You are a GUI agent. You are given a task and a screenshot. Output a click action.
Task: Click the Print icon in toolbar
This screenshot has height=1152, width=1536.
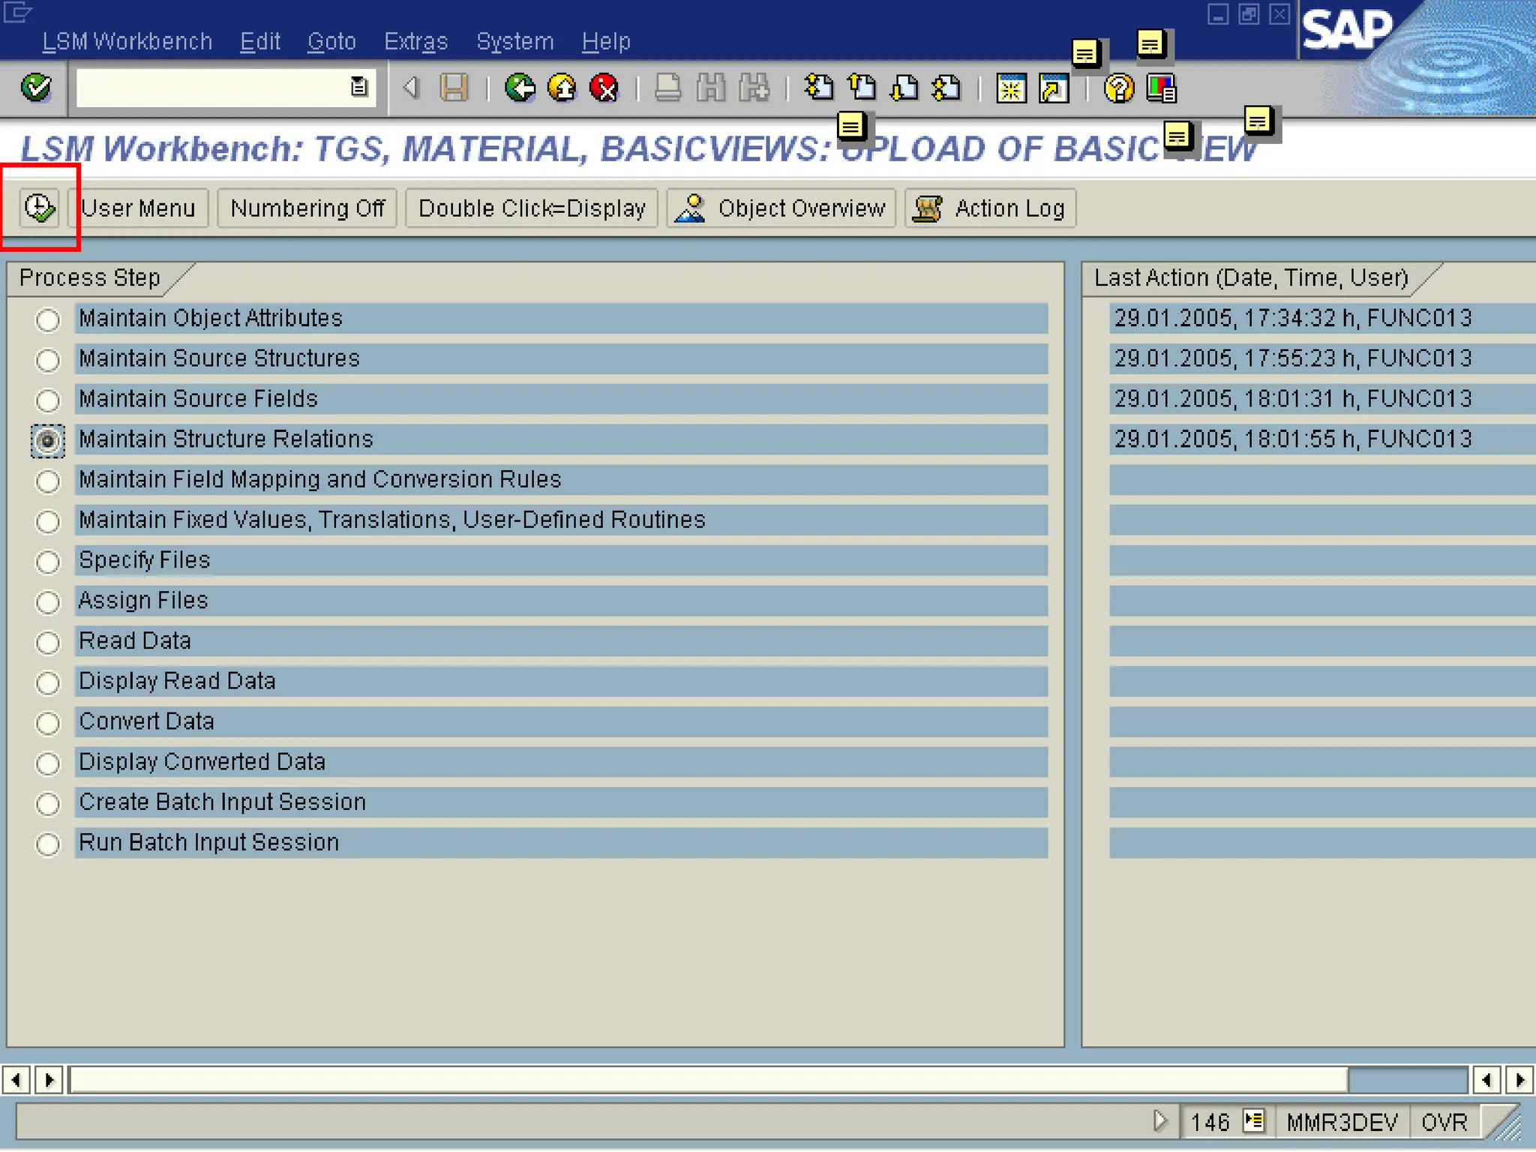pos(667,88)
